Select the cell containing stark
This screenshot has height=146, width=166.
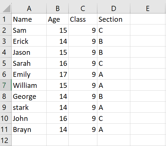point(29,107)
